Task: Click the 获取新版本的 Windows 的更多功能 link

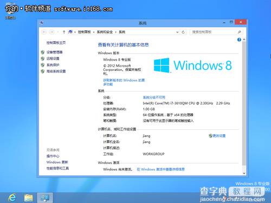Action: [124, 82]
